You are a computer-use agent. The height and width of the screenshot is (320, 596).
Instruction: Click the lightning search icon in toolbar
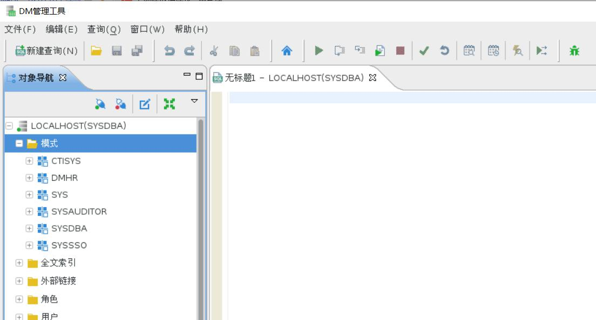point(517,51)
